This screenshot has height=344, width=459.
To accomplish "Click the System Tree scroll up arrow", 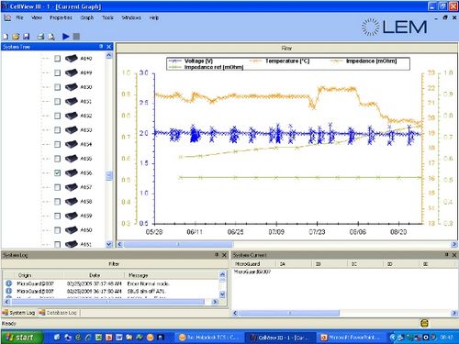I will coord(109,56).
